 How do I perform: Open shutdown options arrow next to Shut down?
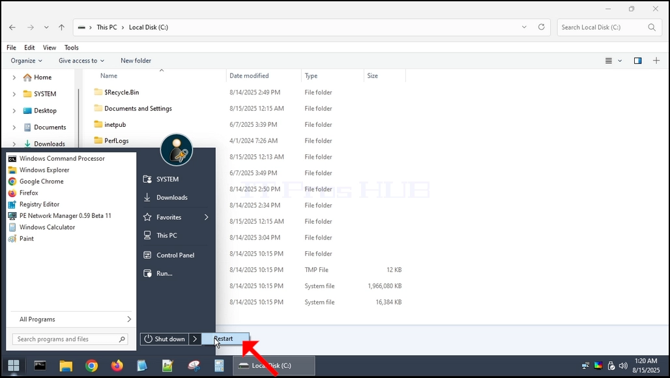click(x=195, y=339)
